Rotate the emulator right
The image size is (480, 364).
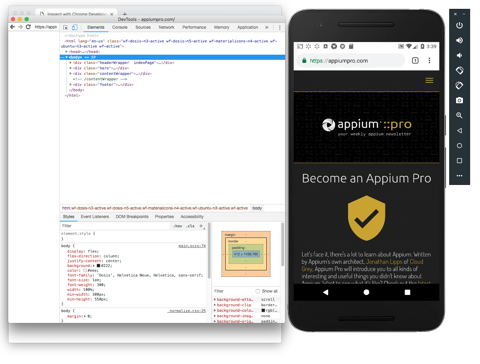459,85
